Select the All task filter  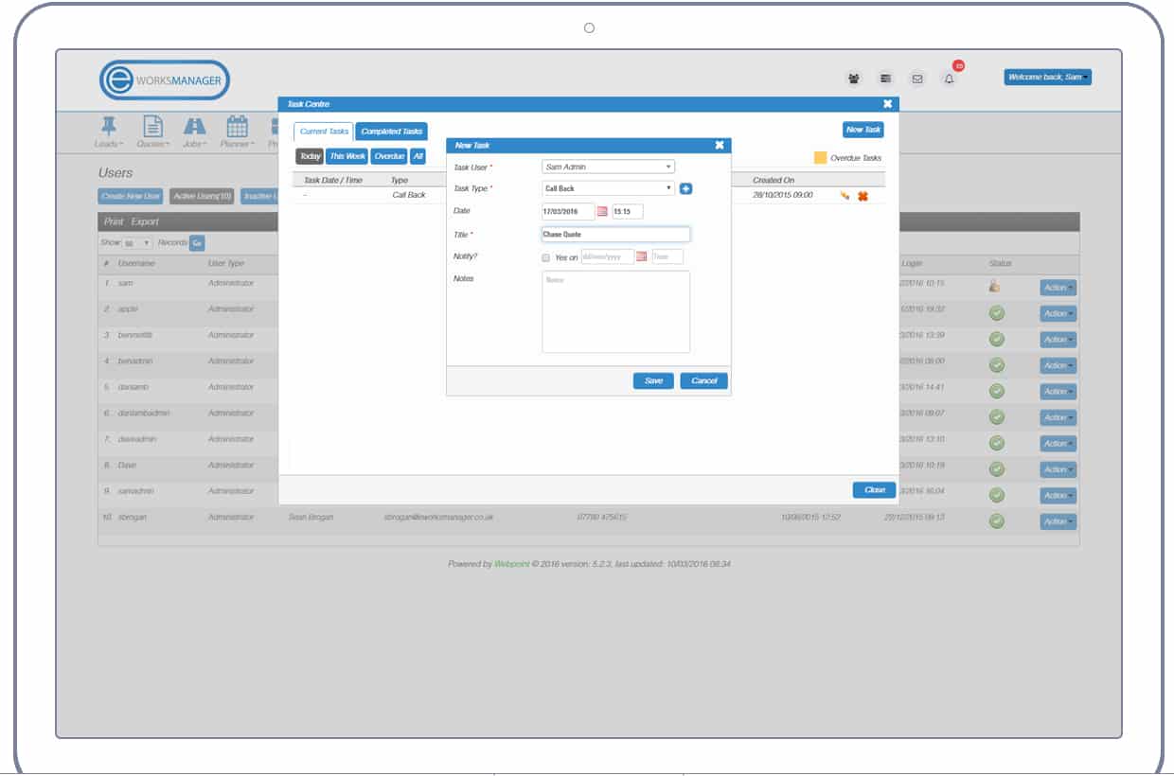pos(418,156)
